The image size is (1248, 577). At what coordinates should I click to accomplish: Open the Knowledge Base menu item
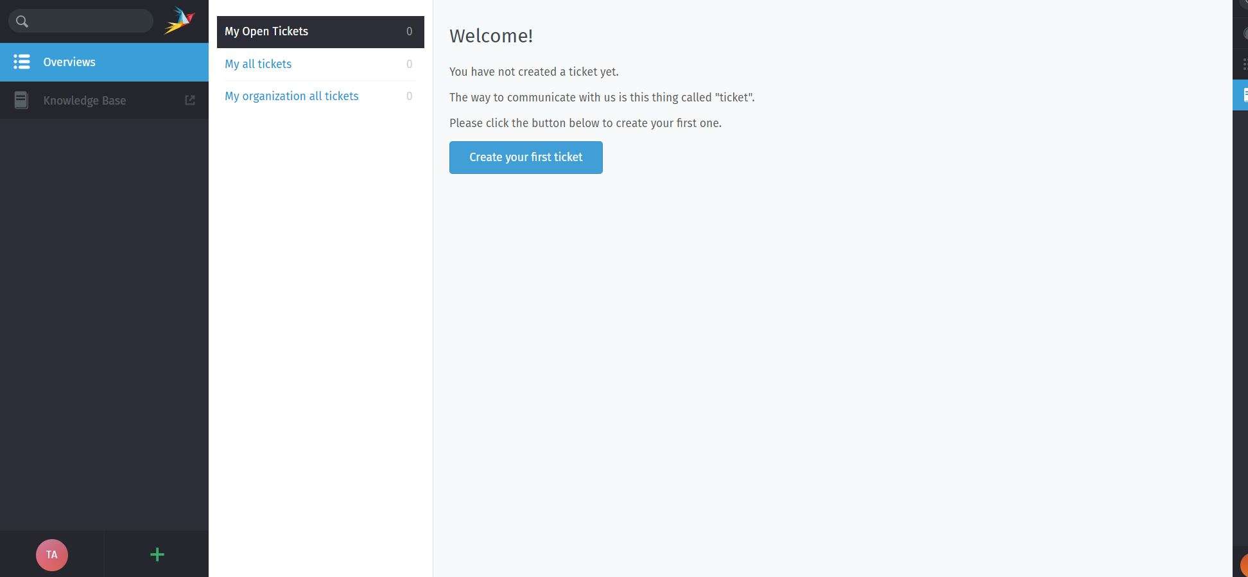[84, 101]
